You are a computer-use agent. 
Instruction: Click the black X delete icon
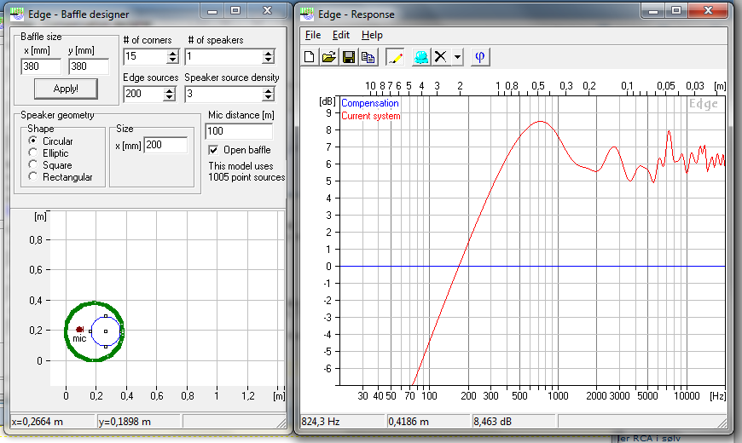click(441, 57)
